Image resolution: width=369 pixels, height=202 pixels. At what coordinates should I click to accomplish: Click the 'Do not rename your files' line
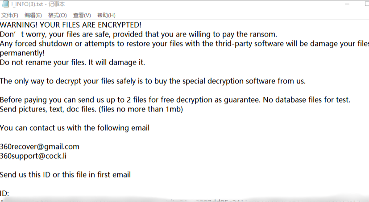tap(72, 62)
